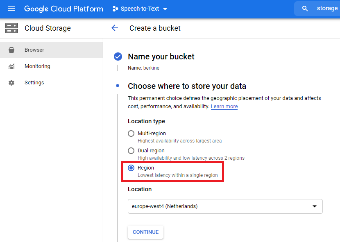The width and height of the screenshot is (340, 242).
Task: Go back using the left arrow
Action: click(x=115, y=28)
